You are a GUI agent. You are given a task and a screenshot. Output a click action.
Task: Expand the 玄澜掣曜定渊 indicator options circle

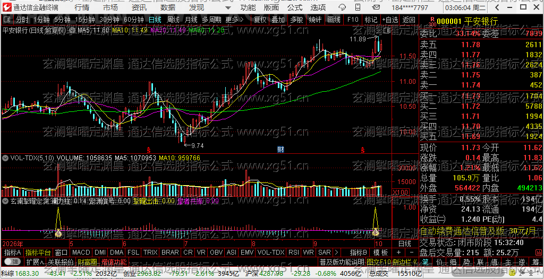[5, 200]
